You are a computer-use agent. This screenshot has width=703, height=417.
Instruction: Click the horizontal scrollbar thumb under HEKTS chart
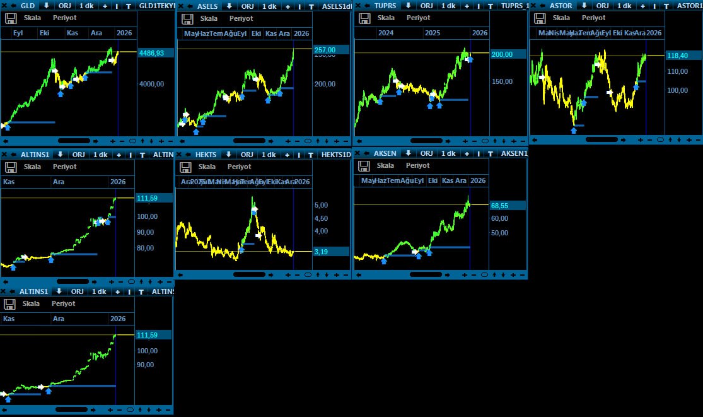point(249,275)
